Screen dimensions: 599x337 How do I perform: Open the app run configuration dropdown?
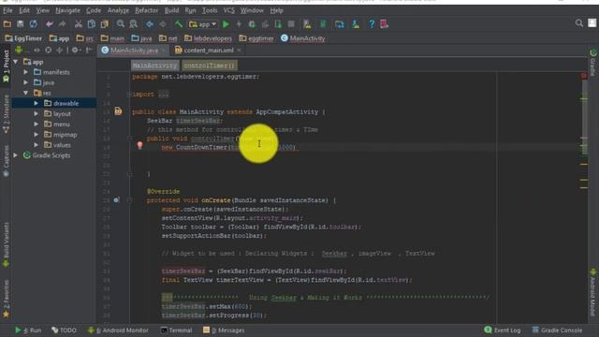click(x=203, y=24)
